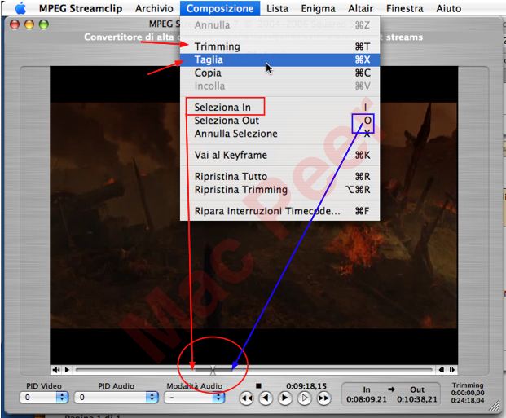The width and height of the screenshot is (506, 418).
Task: Choose Copia menu entry
Action: [x=279, y=73]
